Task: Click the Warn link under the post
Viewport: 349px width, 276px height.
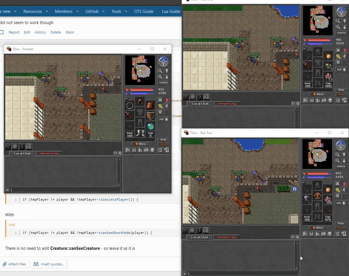Action: [x=70, y=32]
